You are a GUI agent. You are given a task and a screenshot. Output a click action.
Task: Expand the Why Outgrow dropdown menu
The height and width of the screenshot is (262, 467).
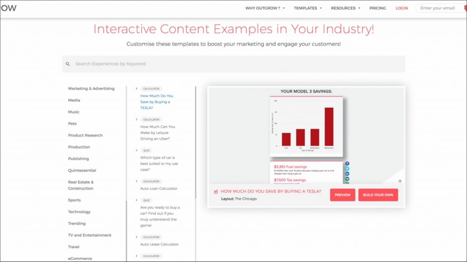tap(265, 8)
